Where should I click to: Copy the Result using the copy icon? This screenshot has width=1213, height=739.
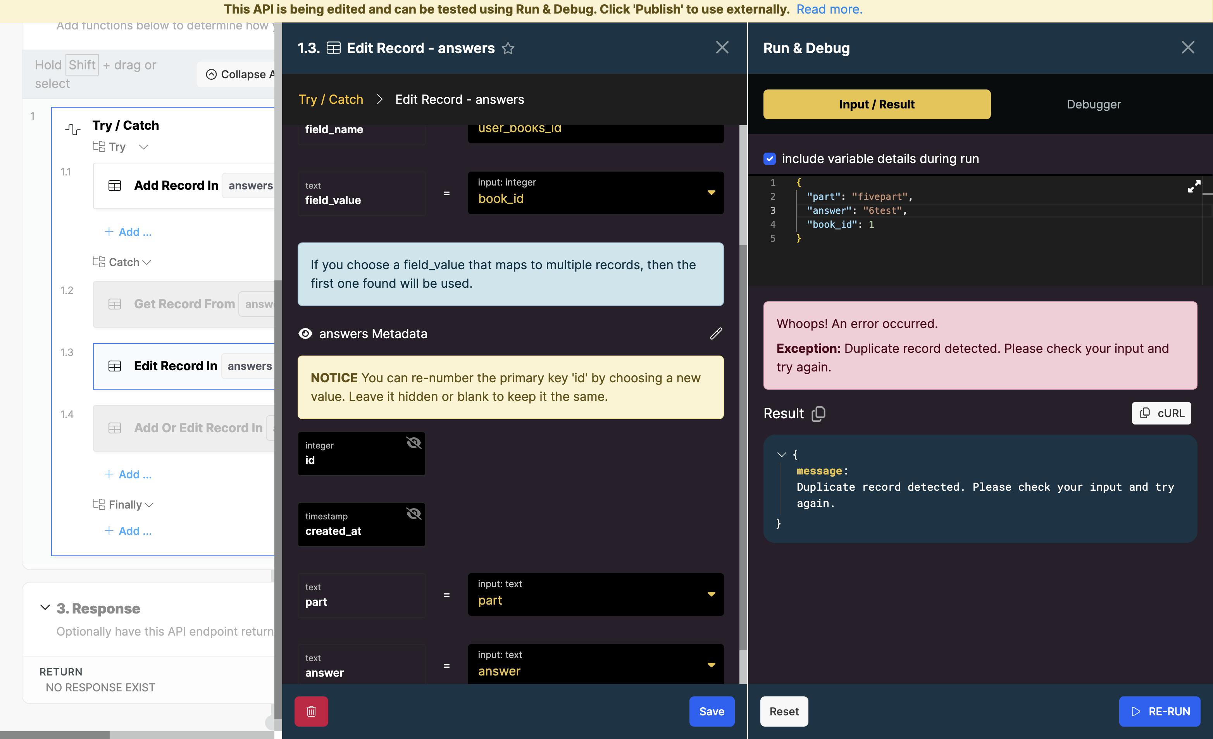coord(818,413)
